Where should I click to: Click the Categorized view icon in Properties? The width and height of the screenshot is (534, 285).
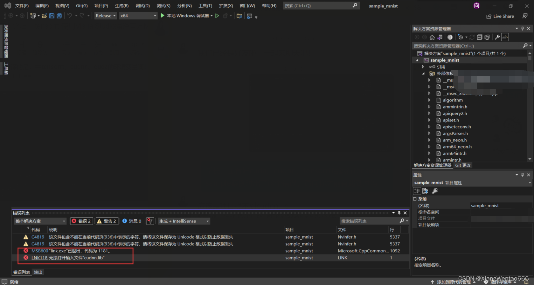417,191
